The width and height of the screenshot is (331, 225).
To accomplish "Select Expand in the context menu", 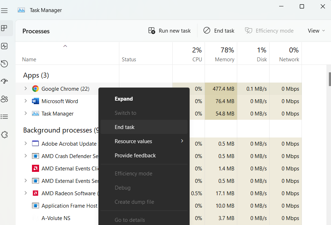I will [x=124, y=99].
